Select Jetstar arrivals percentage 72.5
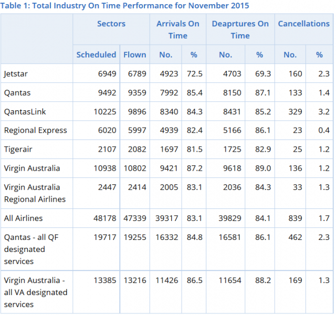 (x=195, y=74)
